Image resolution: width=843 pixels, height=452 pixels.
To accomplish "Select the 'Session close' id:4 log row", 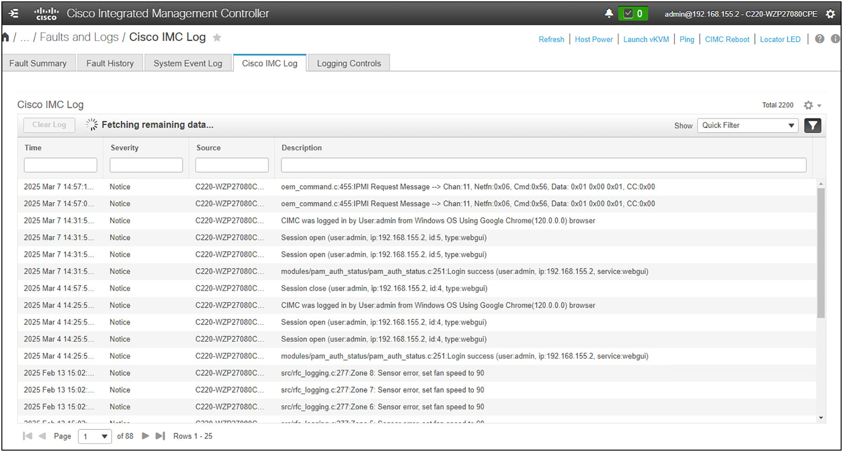I will point(417,289).
